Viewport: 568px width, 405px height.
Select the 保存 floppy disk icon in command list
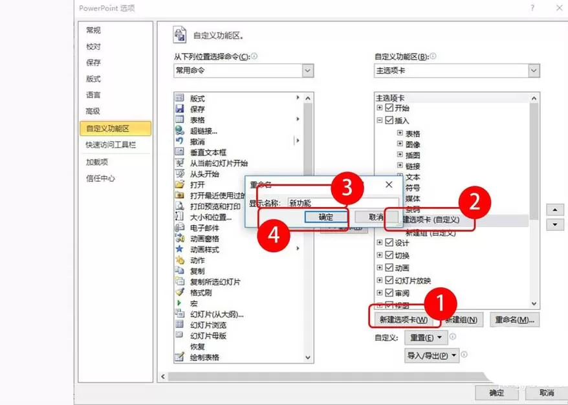pyautogui.click(x=180, y=109)
